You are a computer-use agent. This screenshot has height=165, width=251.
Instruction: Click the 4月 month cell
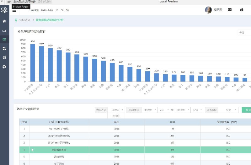[x=172, y=150]
